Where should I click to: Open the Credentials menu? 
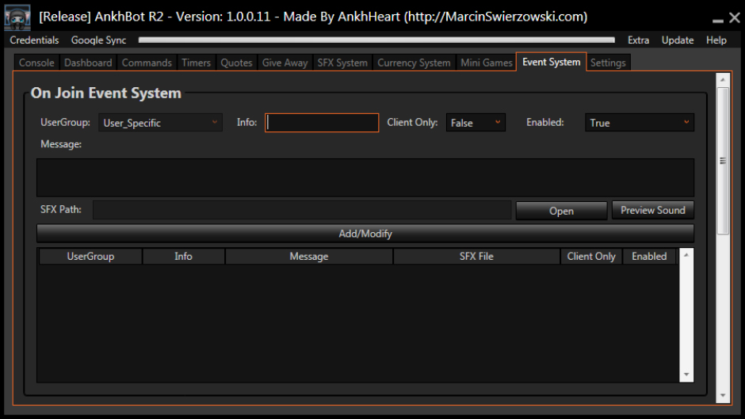click(x=34, y=40)
